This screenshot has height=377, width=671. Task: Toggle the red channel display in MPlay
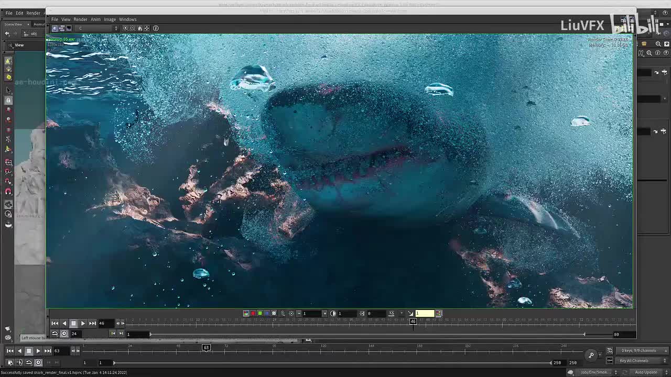[253, 314]
